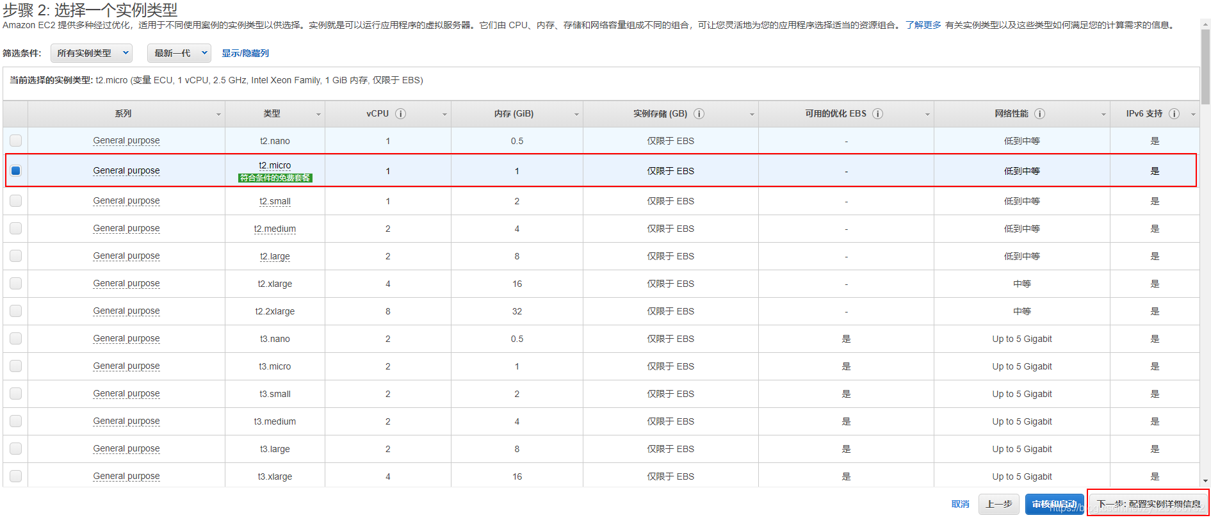
Task: Click the scrollbar down arrow
Action: (1205, 481)
